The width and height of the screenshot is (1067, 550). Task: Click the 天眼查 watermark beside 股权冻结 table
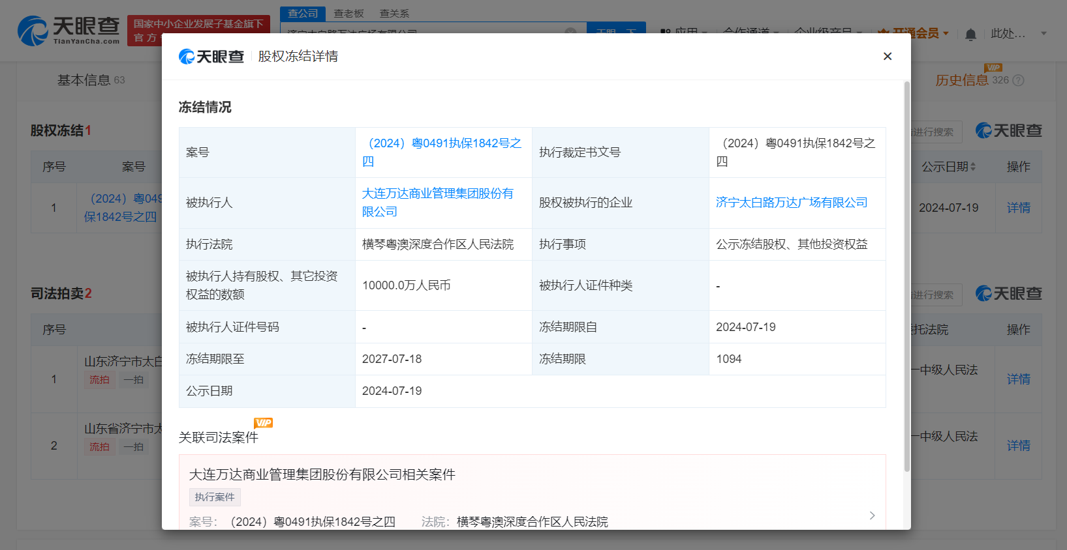(1008, 131)
